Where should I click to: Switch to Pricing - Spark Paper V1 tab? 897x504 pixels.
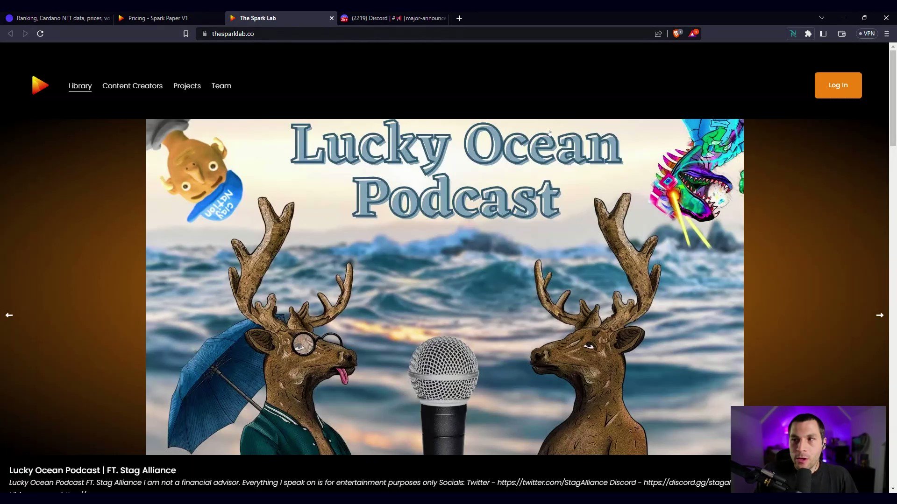158,18
